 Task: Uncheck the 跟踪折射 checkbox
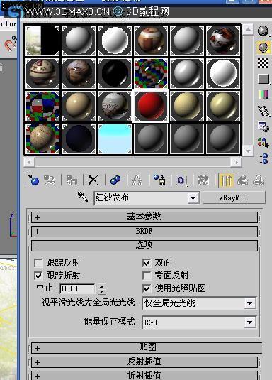point(38,276)
